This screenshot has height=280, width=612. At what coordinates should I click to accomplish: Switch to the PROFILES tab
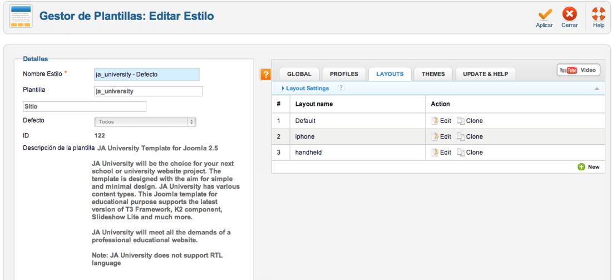pos(344,74)
